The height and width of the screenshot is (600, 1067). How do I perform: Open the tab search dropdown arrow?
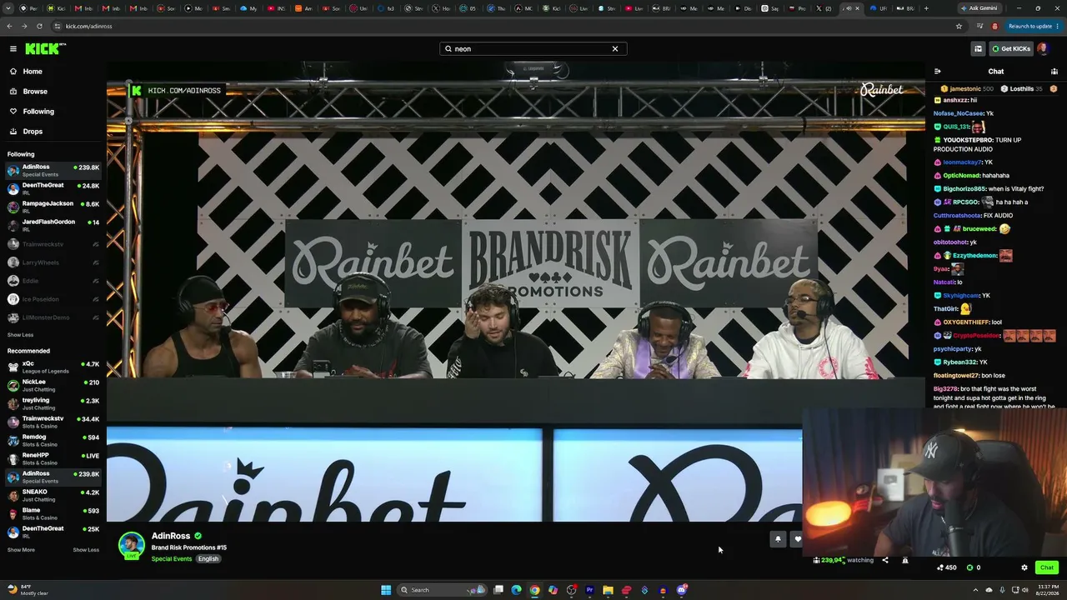9,8
